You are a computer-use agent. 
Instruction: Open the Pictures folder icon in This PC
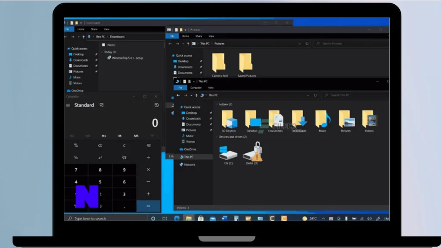346,121
